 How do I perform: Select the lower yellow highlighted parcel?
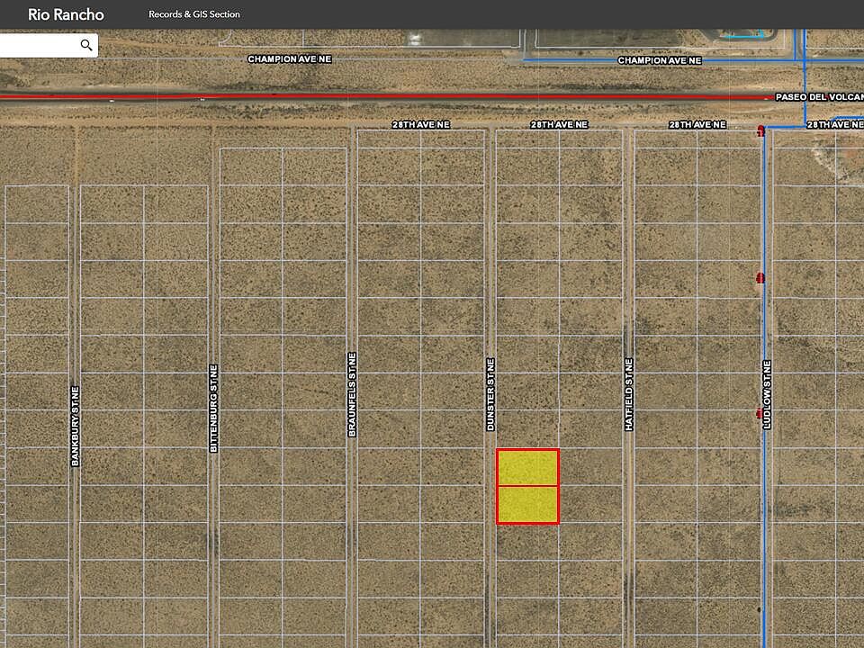click(x=528, y=505)
